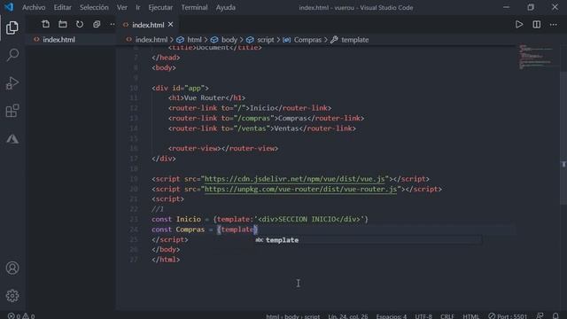Open the Ayuda menu

click(x=226, y=7)
